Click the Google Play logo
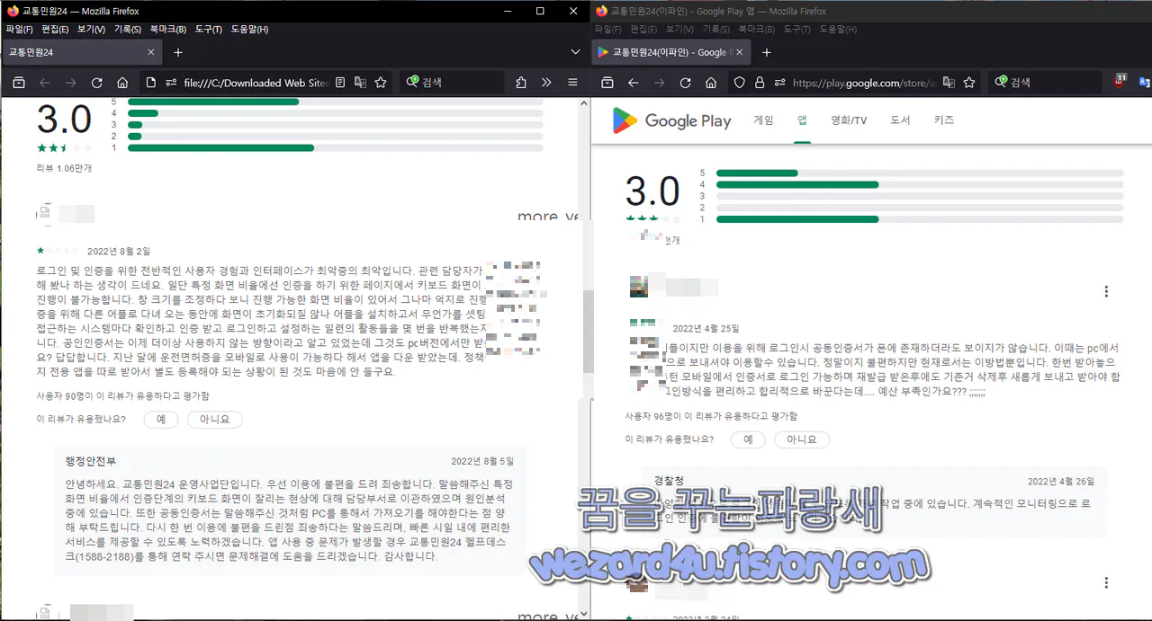Viewport: 1152px width, 621px height. [x=672, y=120]
